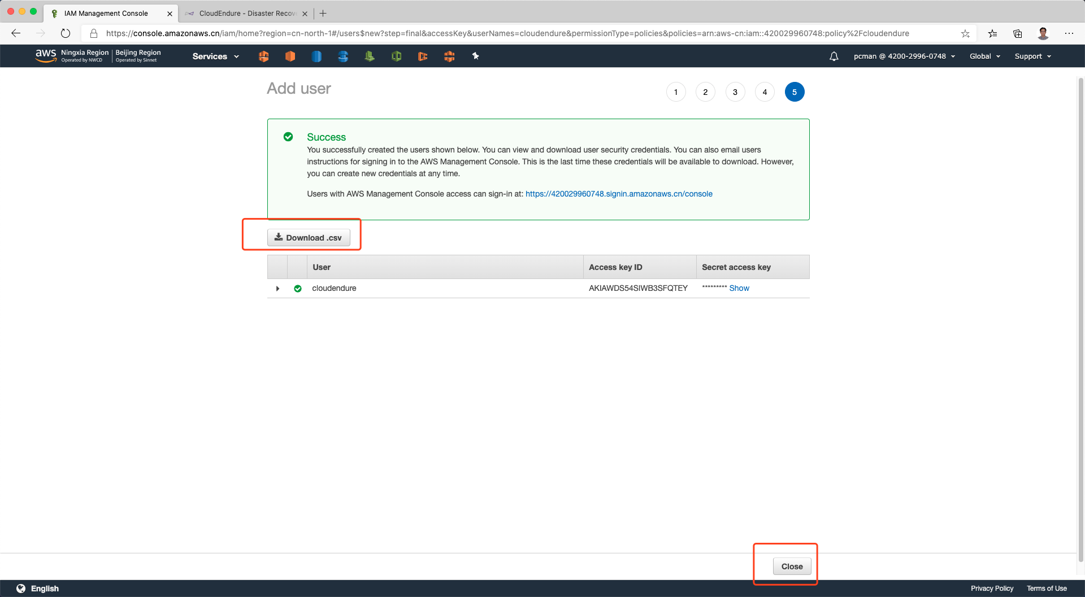Open the browser Collections icon

1017,33
